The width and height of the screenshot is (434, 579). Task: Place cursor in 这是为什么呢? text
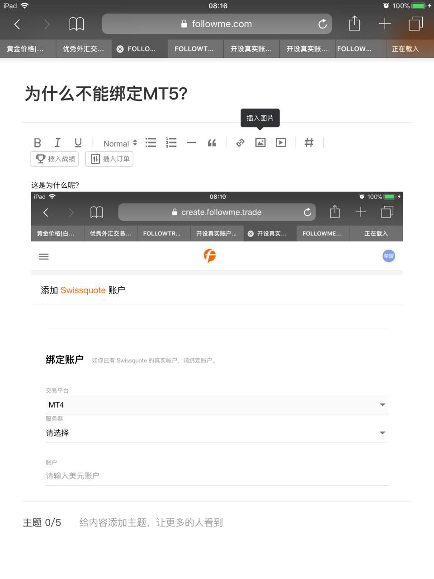coord(55,185)
